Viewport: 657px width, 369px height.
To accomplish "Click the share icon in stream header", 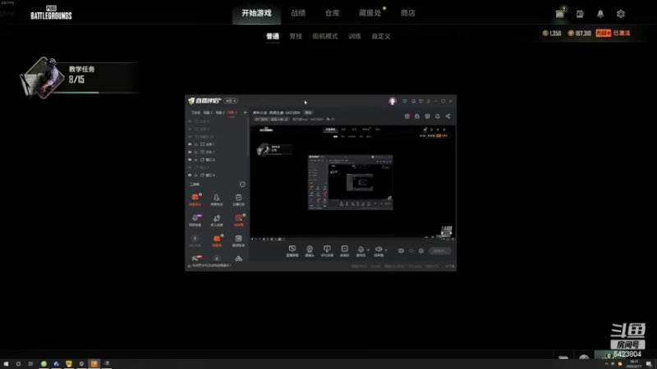I will (448, 116).
